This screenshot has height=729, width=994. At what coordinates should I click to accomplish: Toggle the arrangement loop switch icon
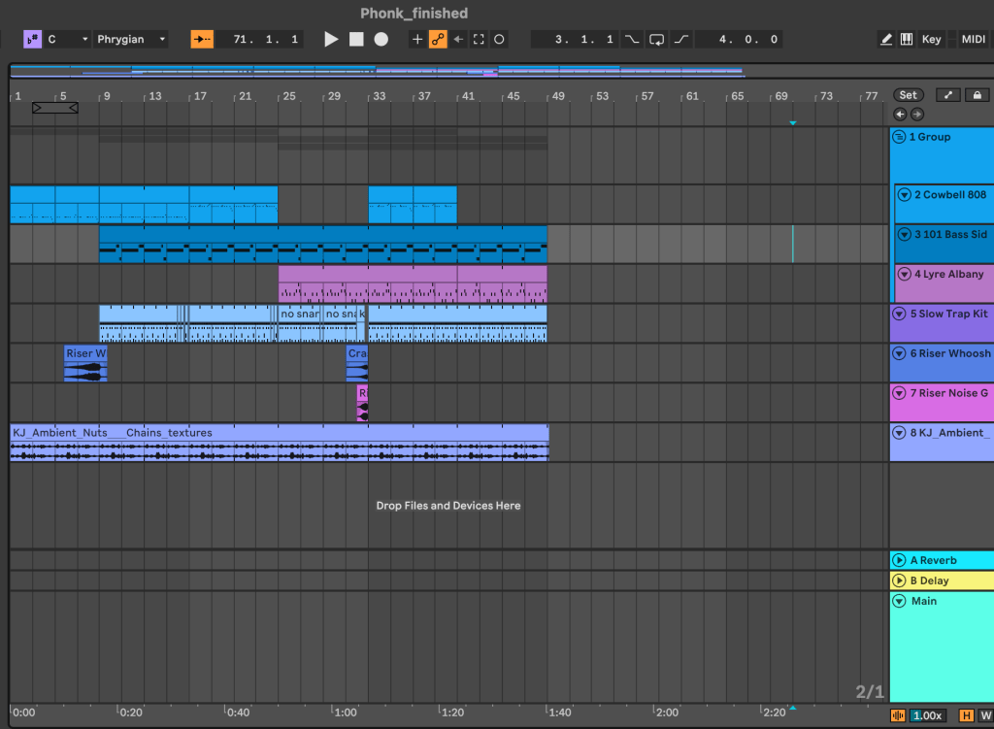click(656, 39)
